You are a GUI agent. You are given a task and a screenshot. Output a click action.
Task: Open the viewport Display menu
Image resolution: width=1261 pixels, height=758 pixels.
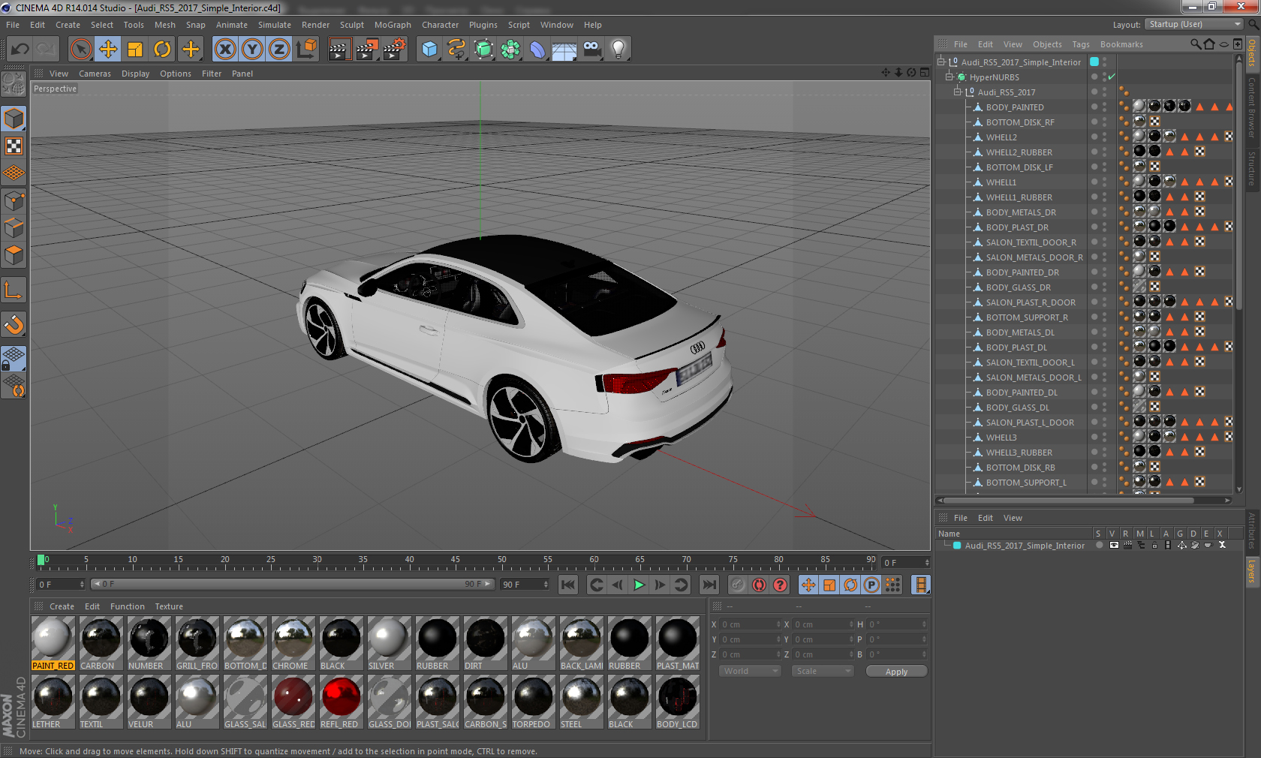(x=135, y=74)
